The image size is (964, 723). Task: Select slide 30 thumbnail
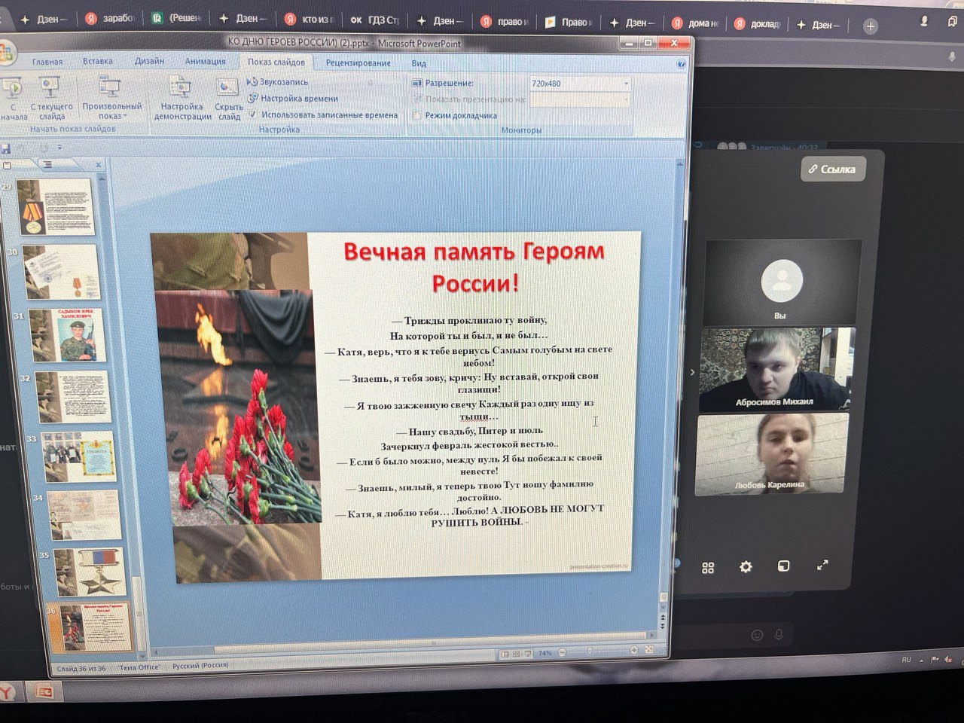coord(60,272)
